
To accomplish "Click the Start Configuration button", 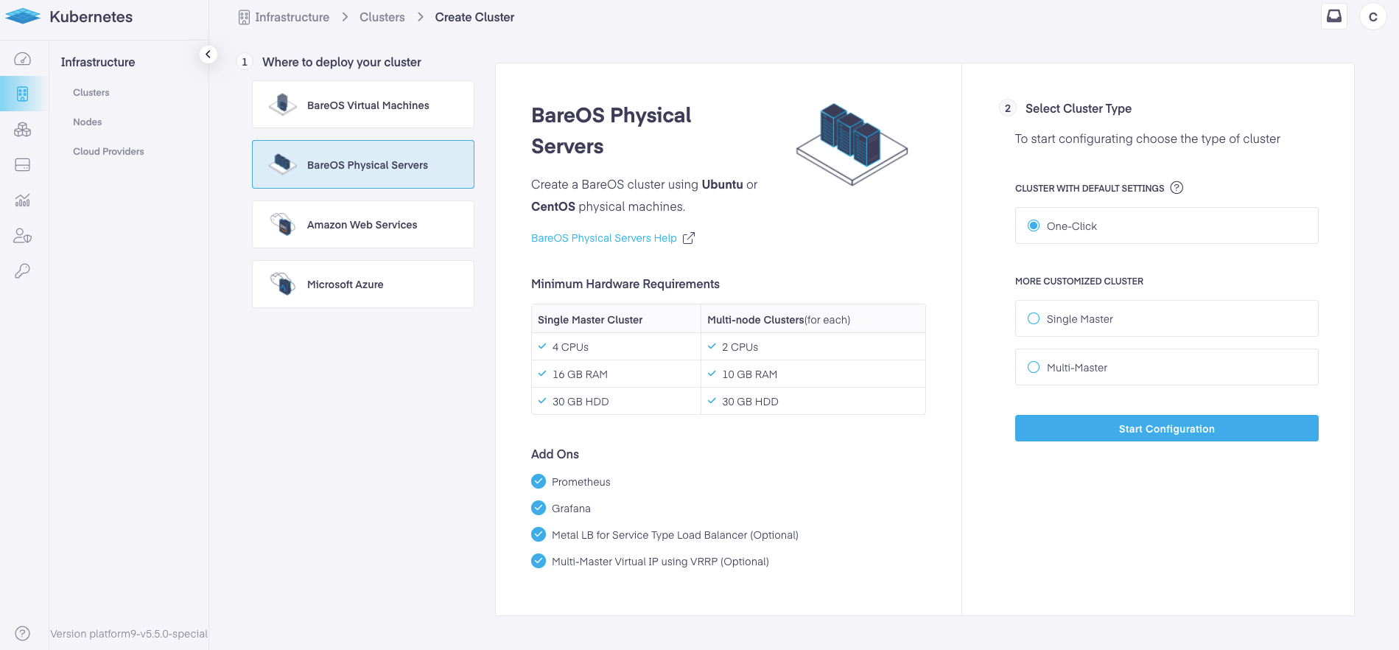I will pyautogui.click(x=1167, y=428).
